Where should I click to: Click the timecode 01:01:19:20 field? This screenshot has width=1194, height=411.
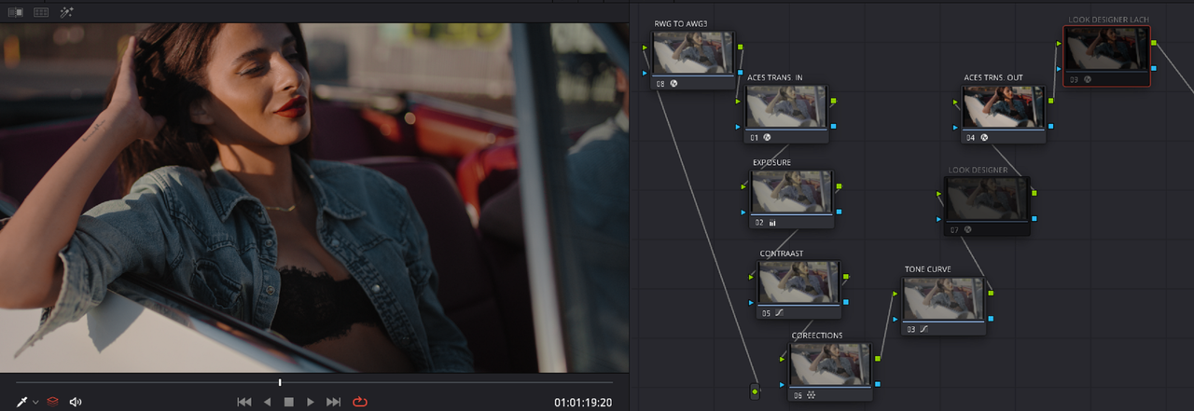(583, 403)
